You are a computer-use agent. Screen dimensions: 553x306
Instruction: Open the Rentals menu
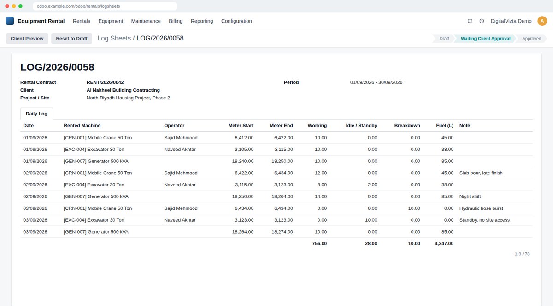[x=82, y=21]
